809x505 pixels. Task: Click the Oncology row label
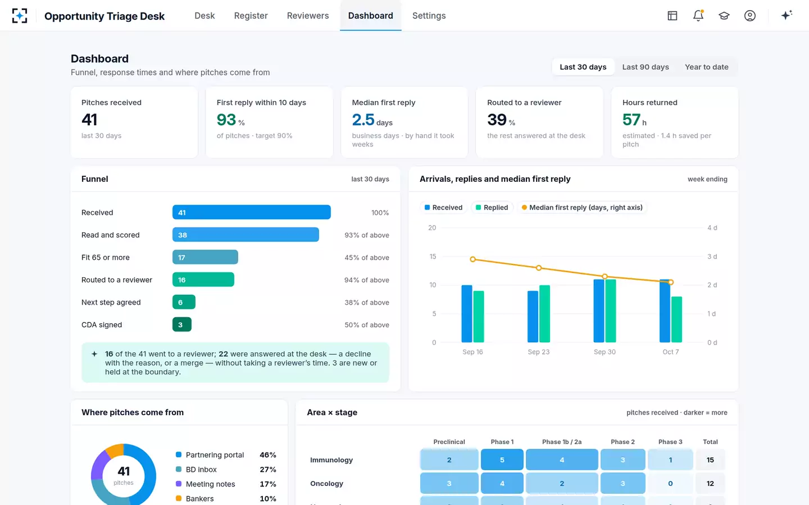(326, 484)
